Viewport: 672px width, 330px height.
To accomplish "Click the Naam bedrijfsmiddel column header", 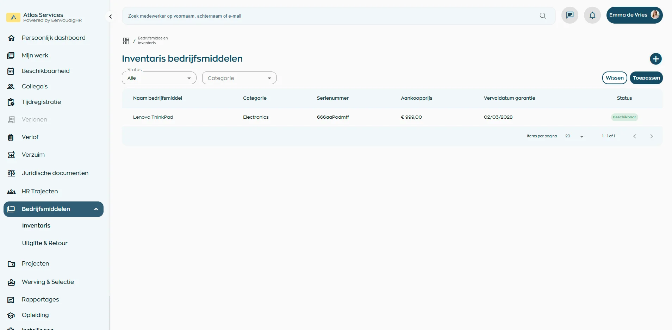I will (157, 98).
